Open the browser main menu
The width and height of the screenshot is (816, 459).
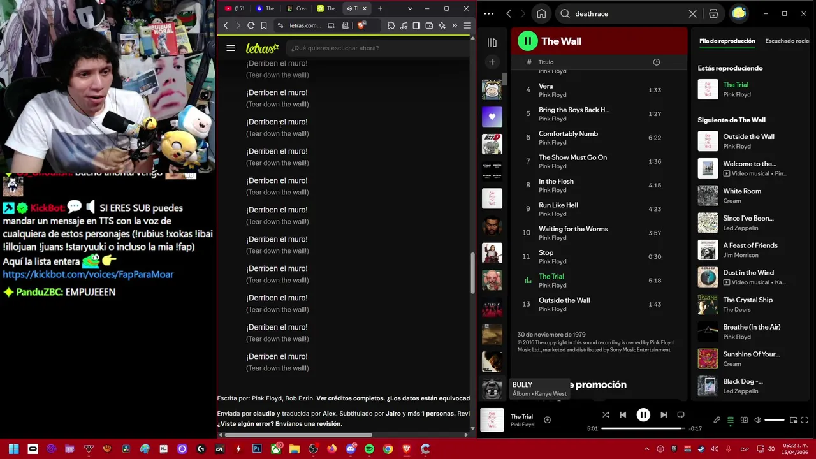click(x=467, y=25)
